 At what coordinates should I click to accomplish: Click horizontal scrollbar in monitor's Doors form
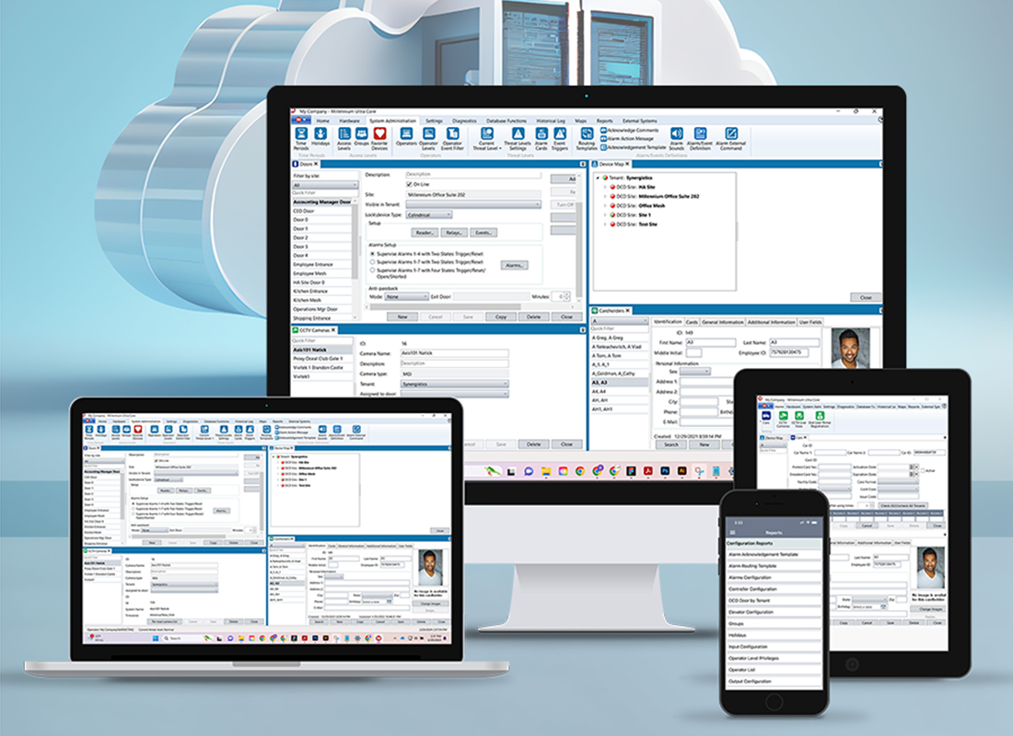pos(446,306)
